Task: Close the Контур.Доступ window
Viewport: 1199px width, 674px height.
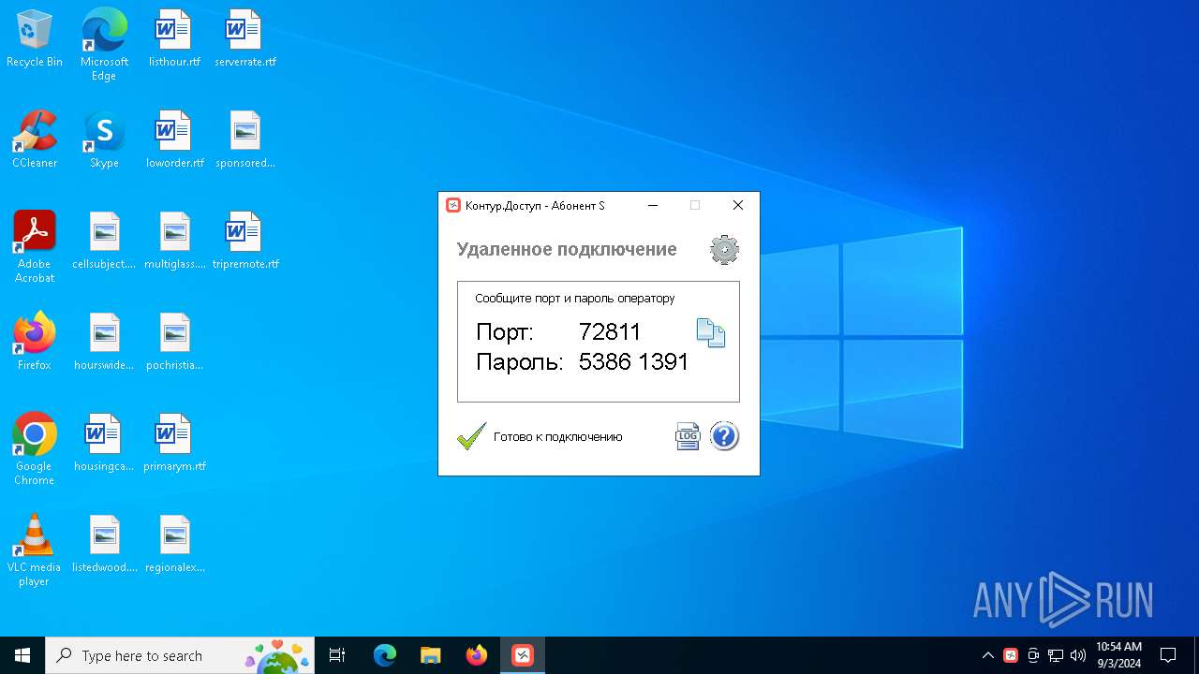Action: tap(737, 205)
